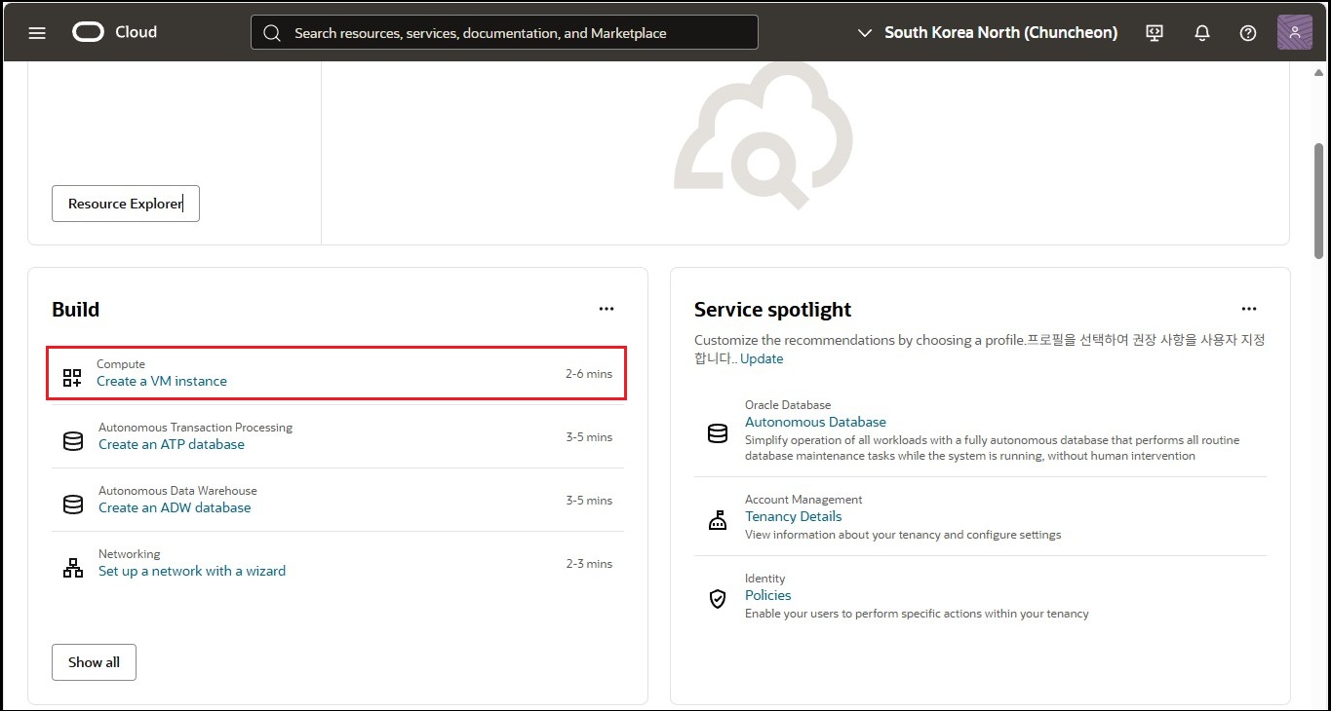Click the Identity label
The width and height of the screenshot is (1331, 711).
[x=764, y=579]
